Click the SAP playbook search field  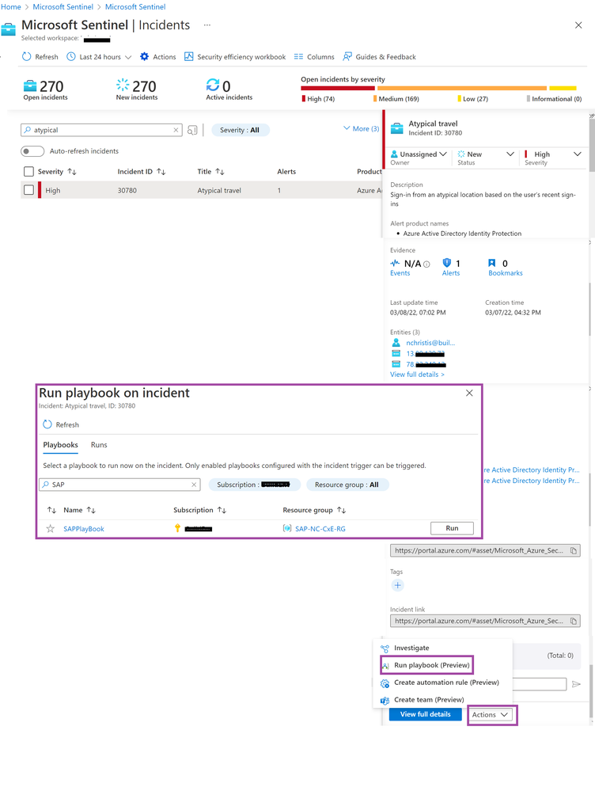[119, 485]
